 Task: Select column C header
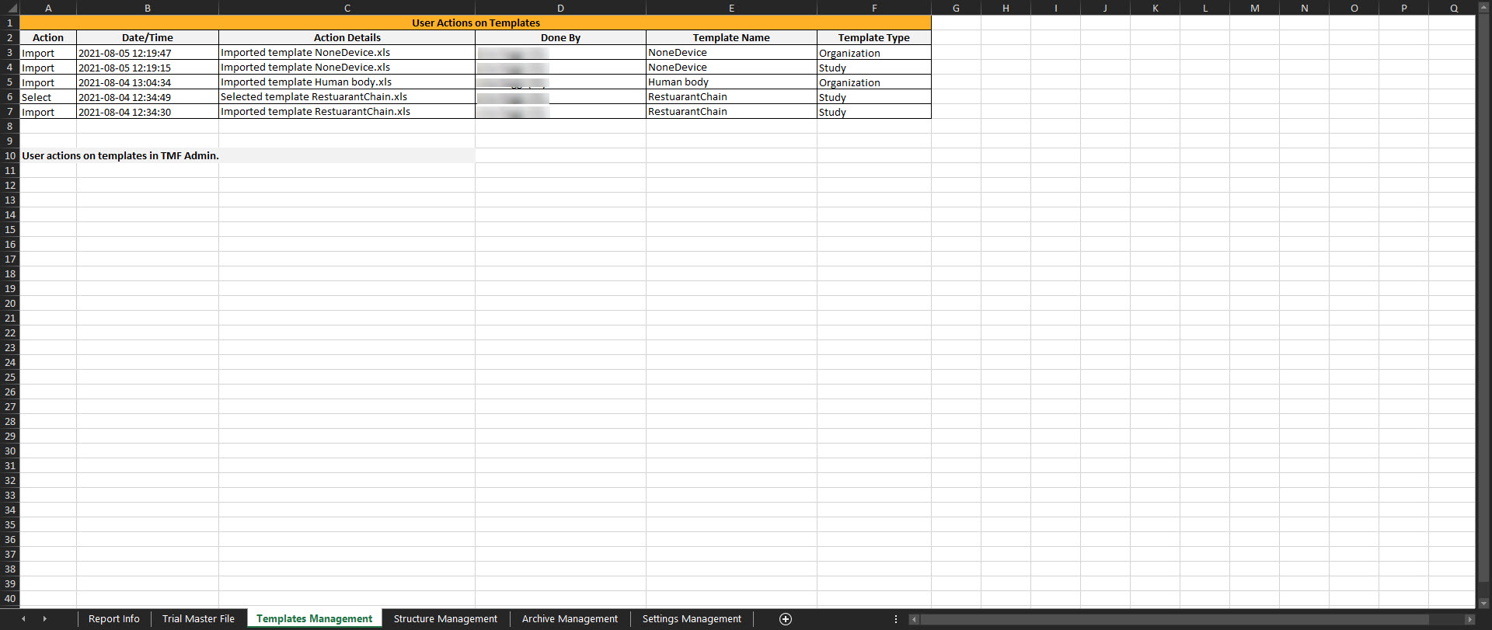(x=347, y=9)
